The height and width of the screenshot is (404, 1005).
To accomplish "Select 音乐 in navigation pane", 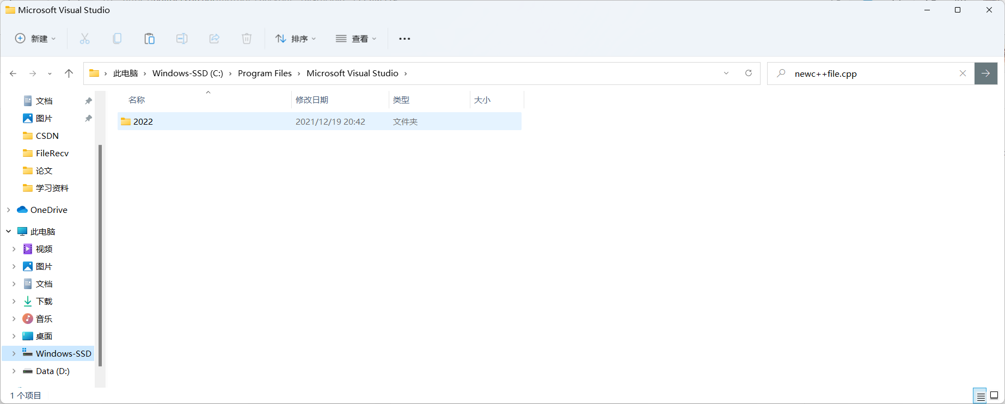I will point(44,319).
